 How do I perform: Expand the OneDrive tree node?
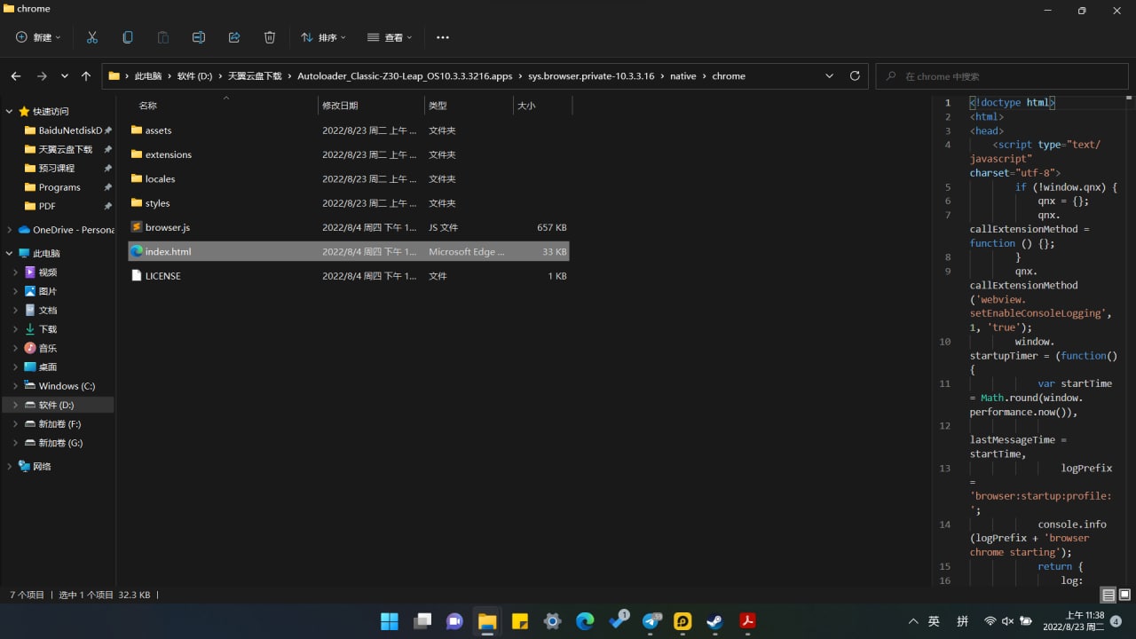point(10,230)
